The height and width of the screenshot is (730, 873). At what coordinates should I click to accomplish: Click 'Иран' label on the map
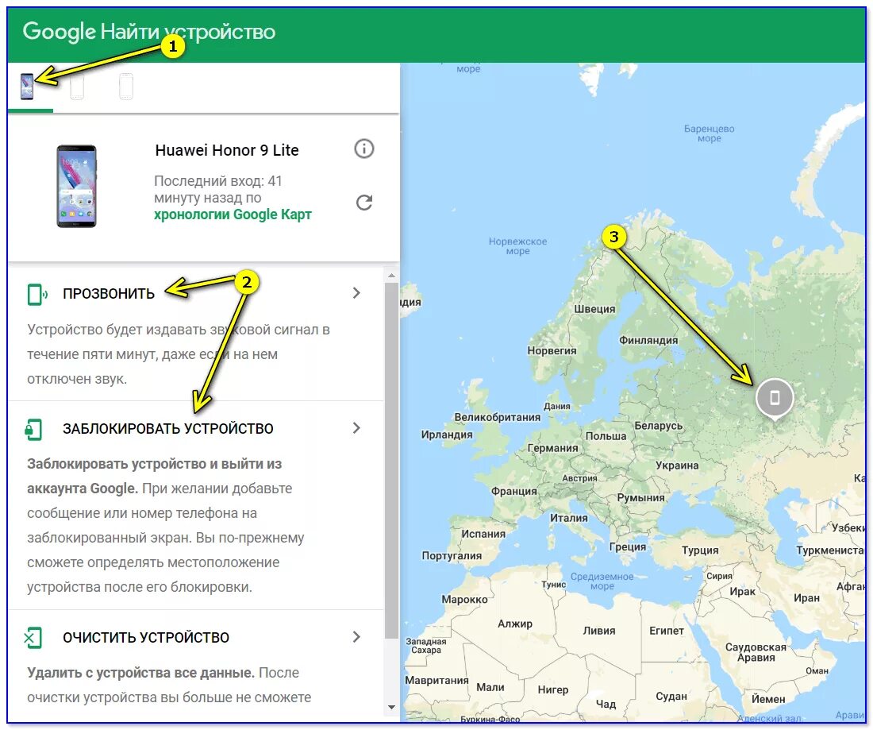807,598
